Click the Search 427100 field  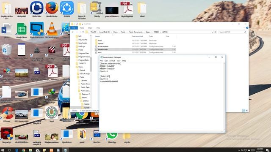(x=232, y=32)
